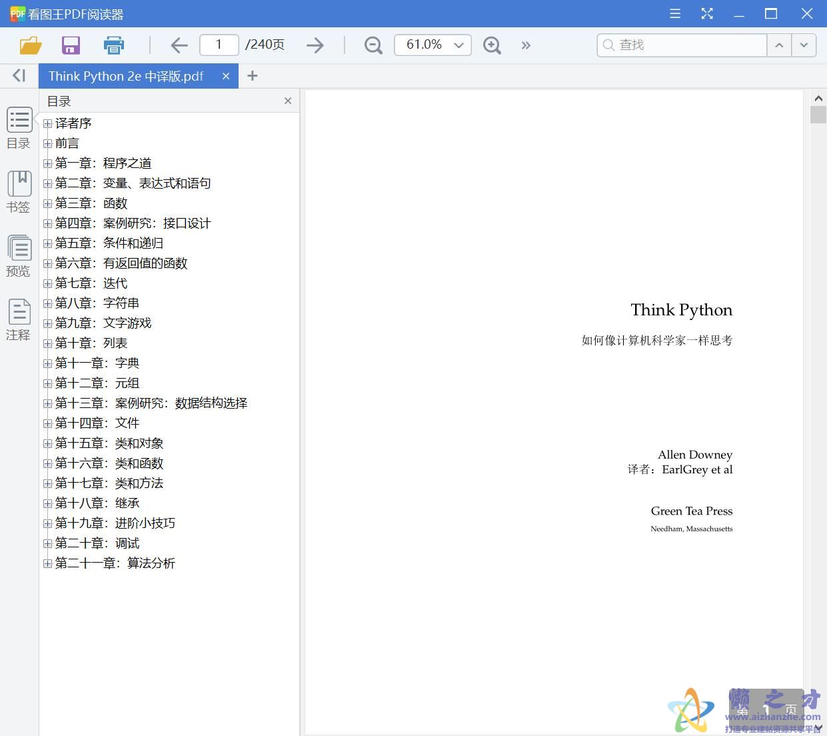Zoom out using the magnifier minus icon
Screen dimensions: 827x736
point(373,45)
